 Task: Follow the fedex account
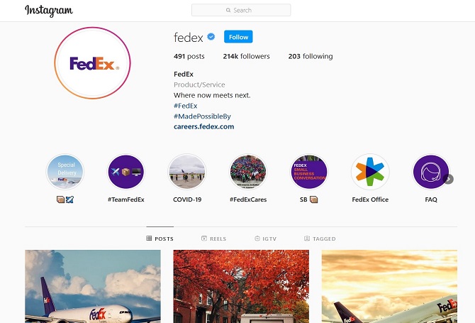(x=238, y=37)
